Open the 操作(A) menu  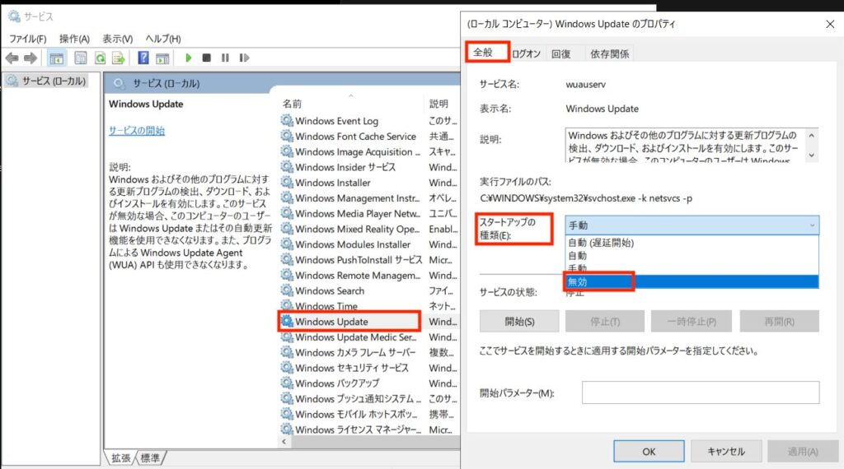point(74,39)
